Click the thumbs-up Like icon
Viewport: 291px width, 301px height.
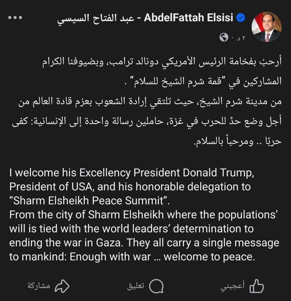[256, 286]
